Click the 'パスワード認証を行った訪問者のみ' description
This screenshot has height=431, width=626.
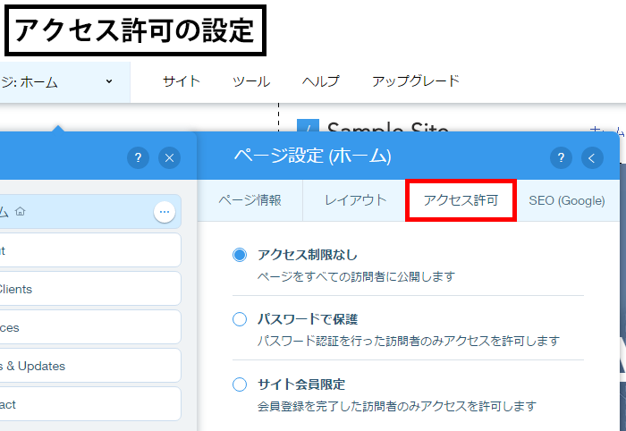pyautogui.click(x=409, y=341)
